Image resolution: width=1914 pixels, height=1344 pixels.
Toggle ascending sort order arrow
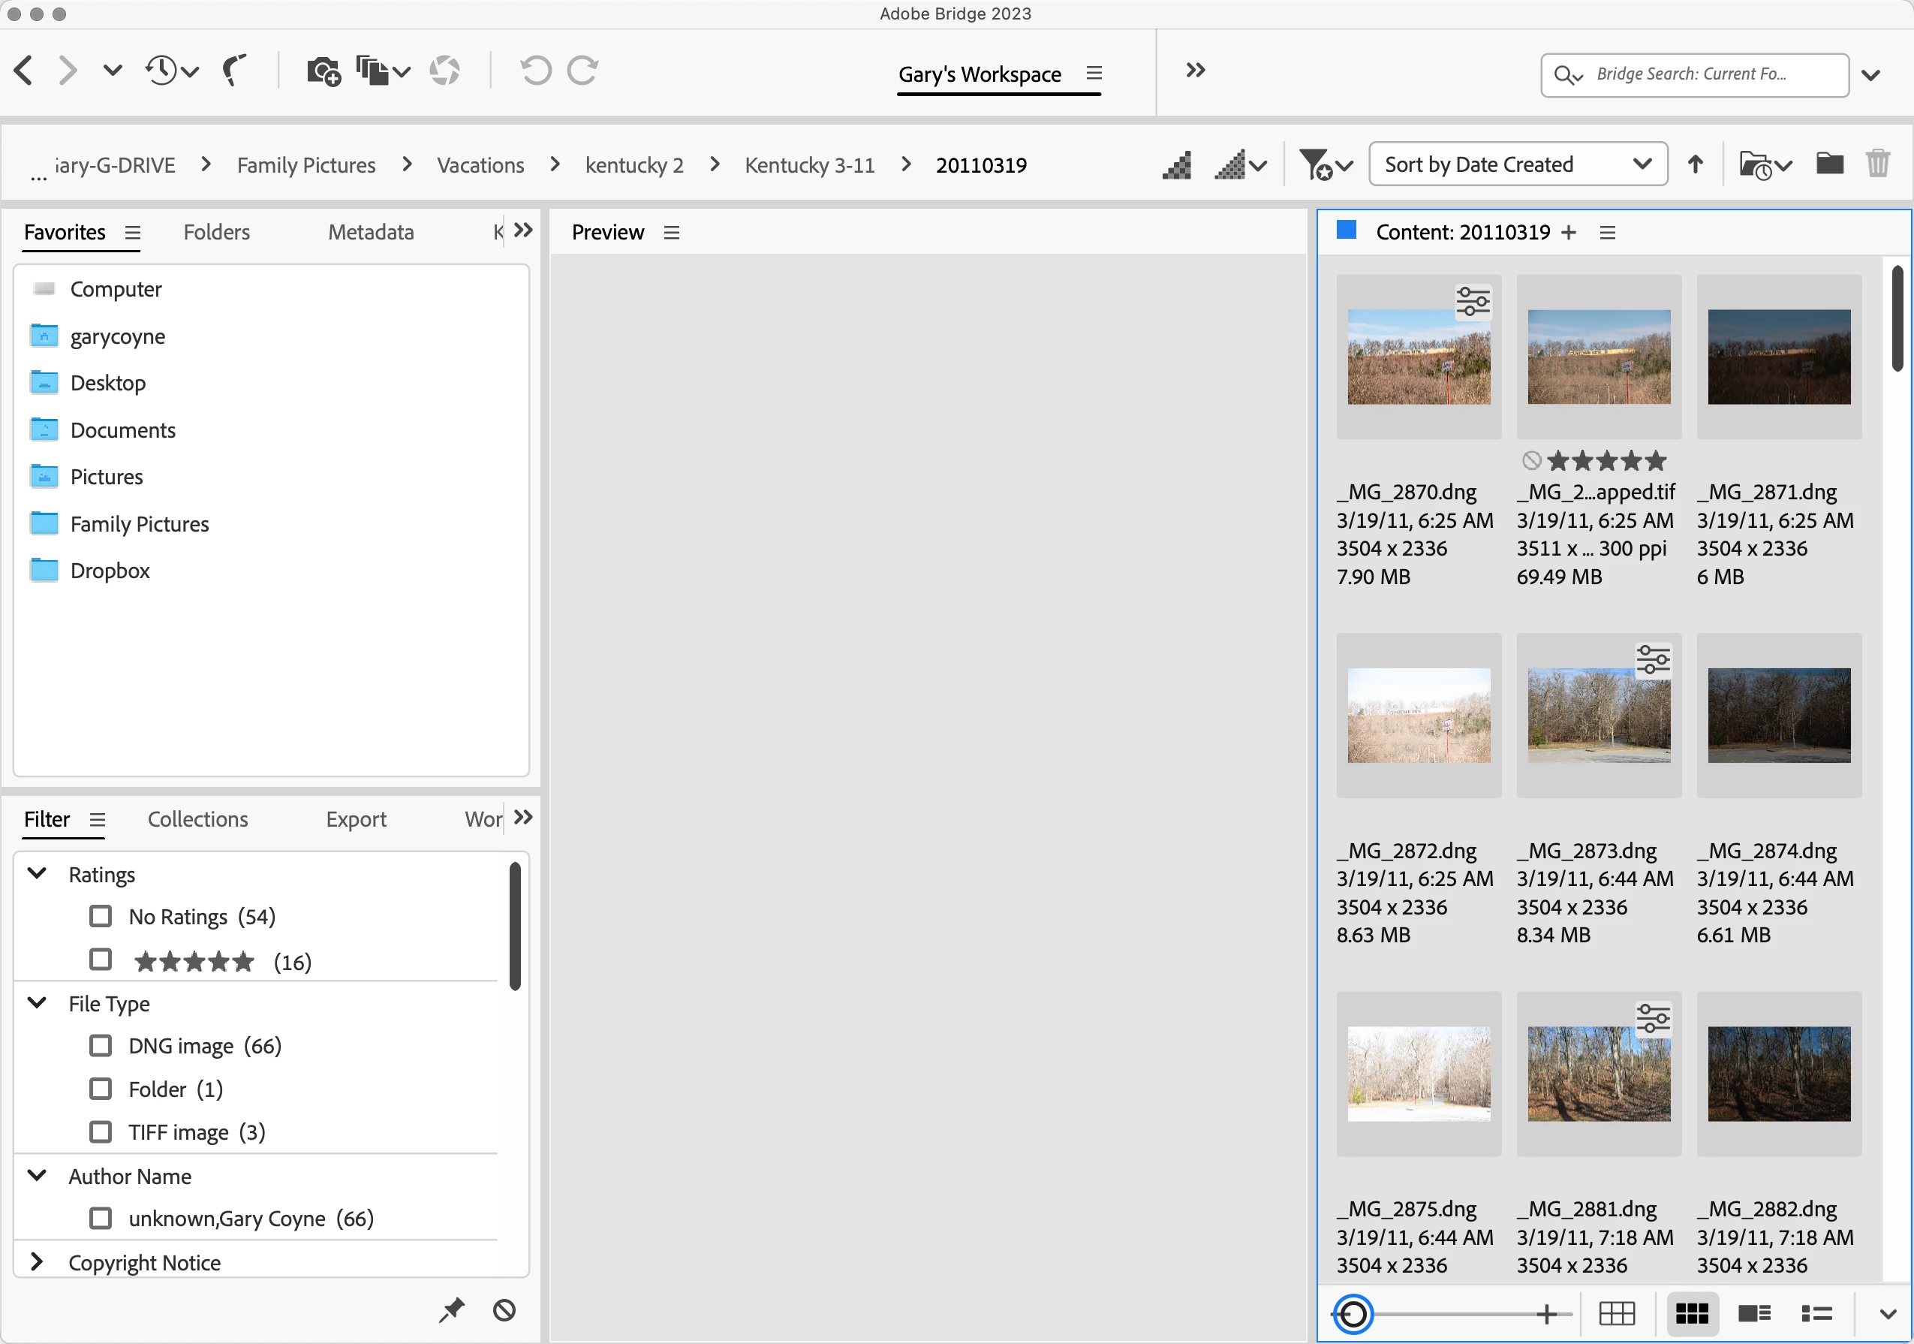tap(1695, 164)
